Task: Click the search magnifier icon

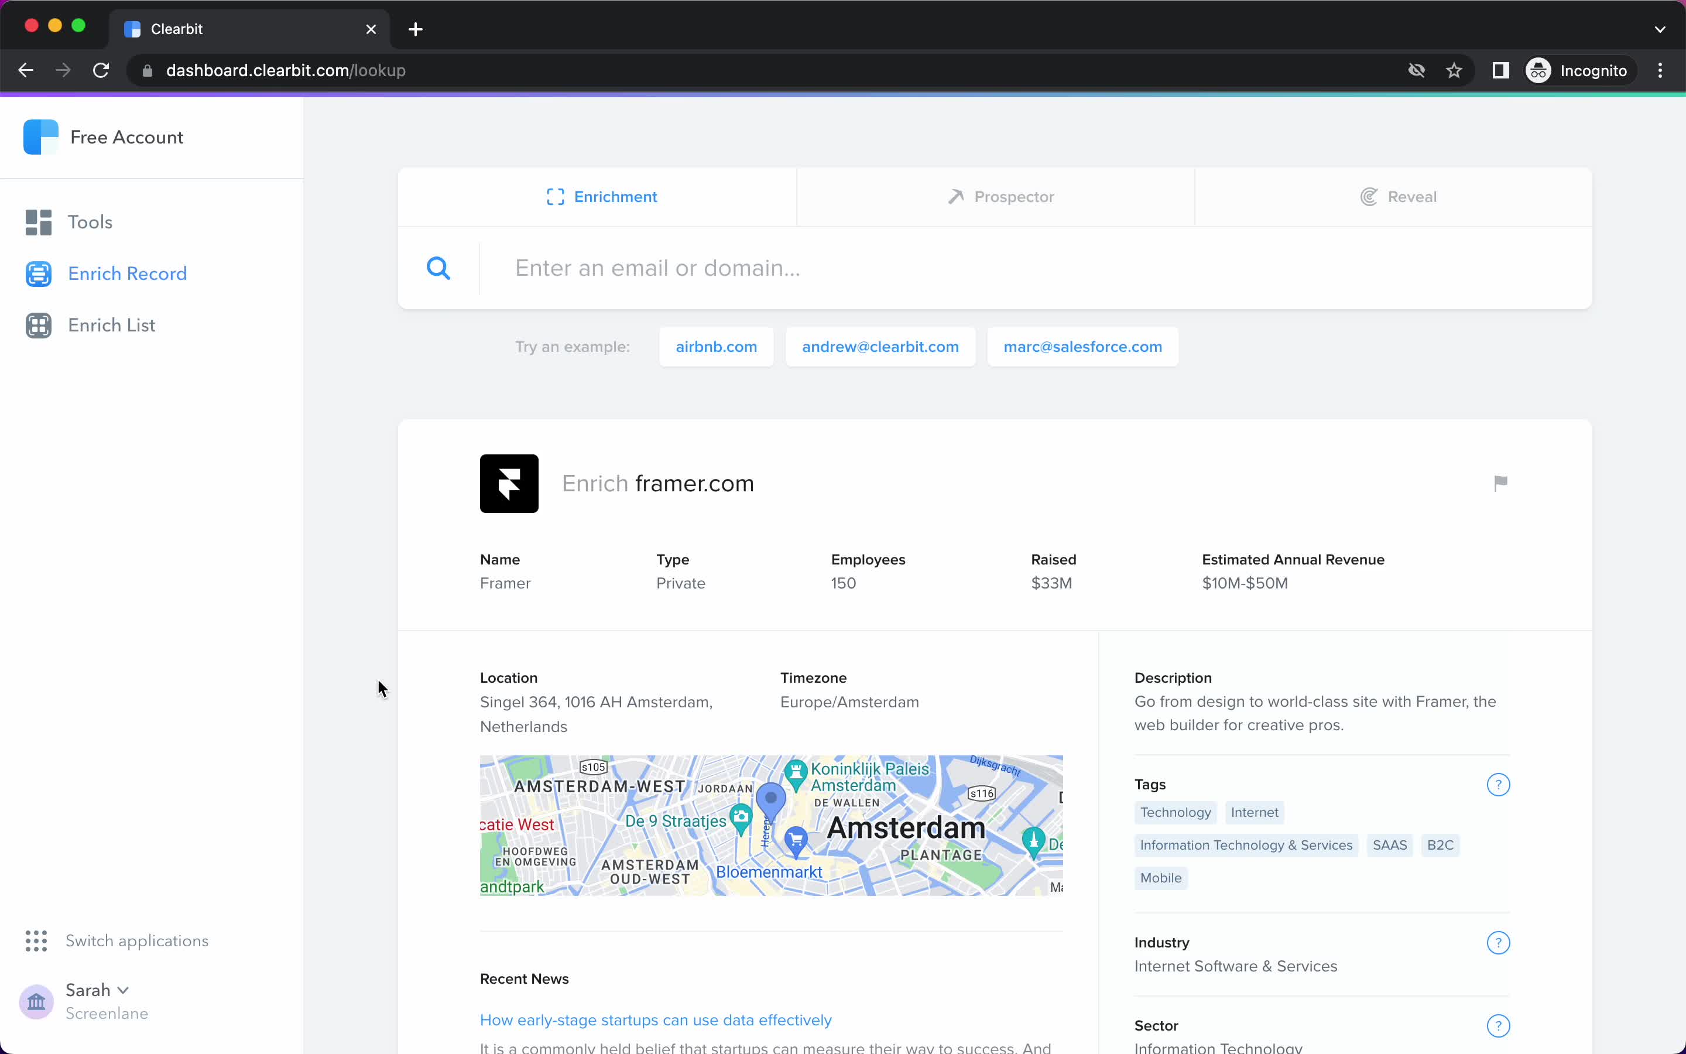Action: 438,267
